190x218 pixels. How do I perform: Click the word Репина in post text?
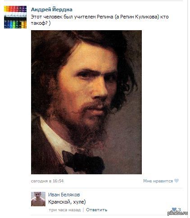pyautogui.click(x=105, y=17)
